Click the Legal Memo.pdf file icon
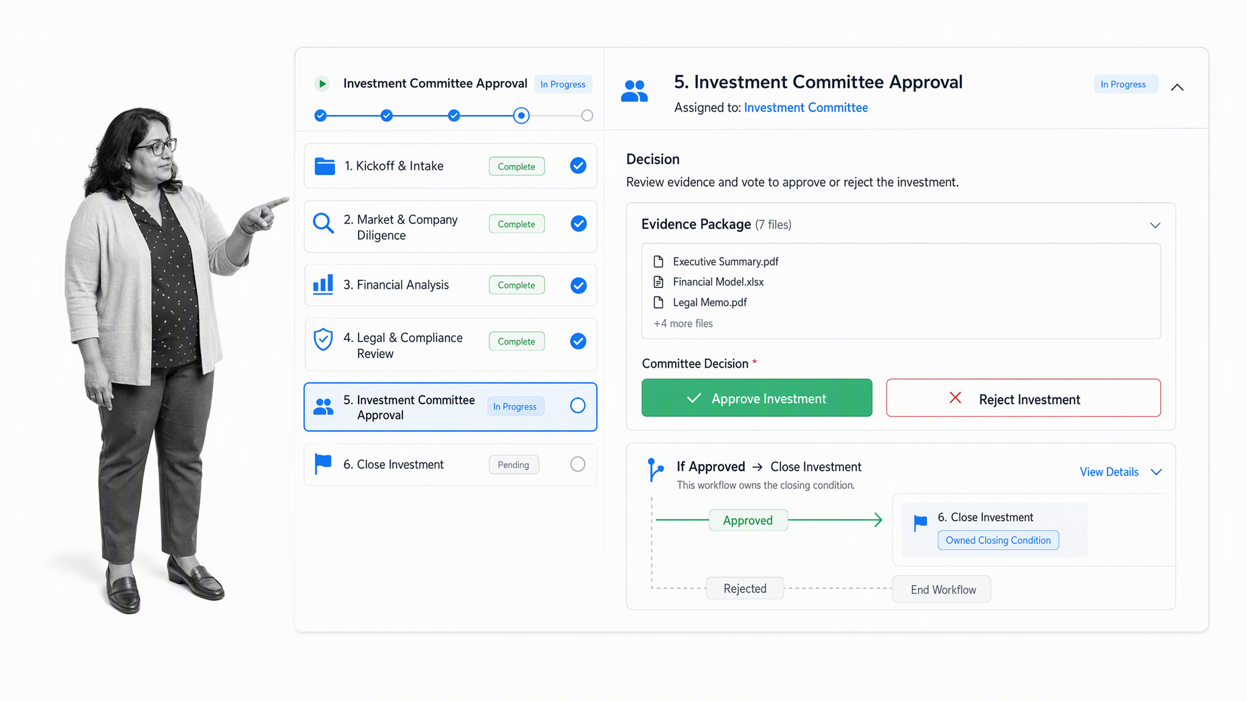 coord(658,302)
